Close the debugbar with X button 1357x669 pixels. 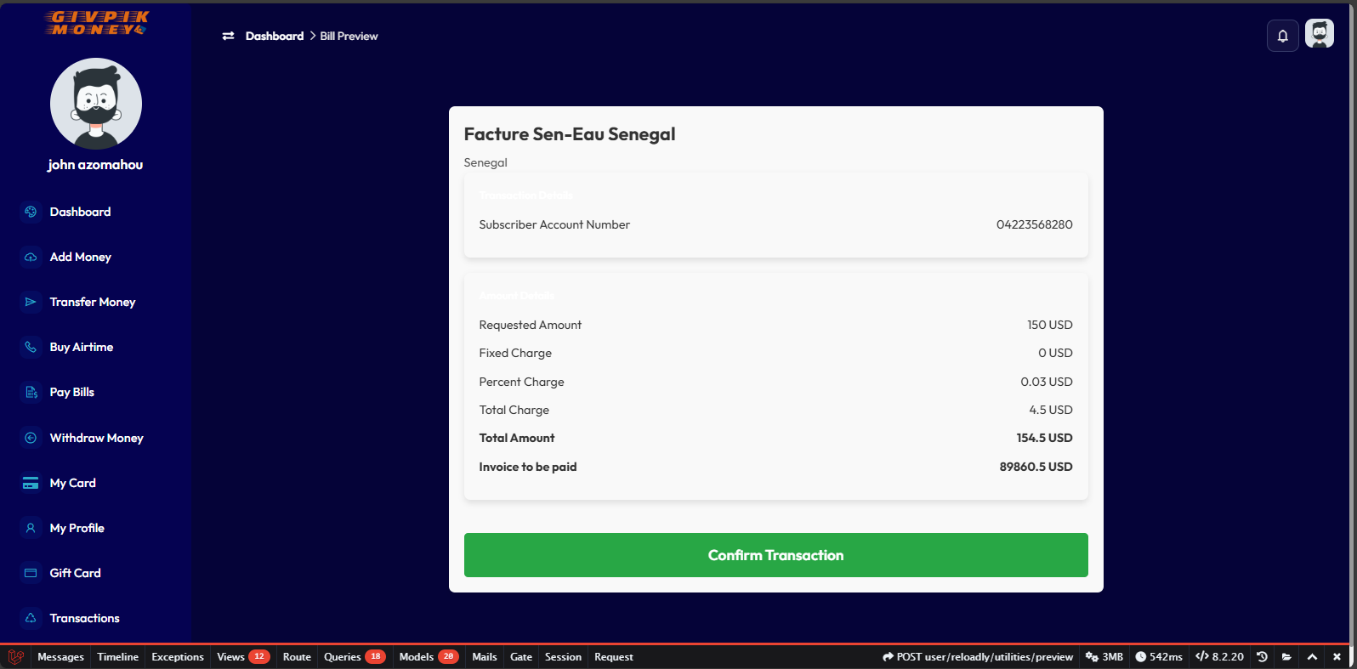coord(1337,657)
